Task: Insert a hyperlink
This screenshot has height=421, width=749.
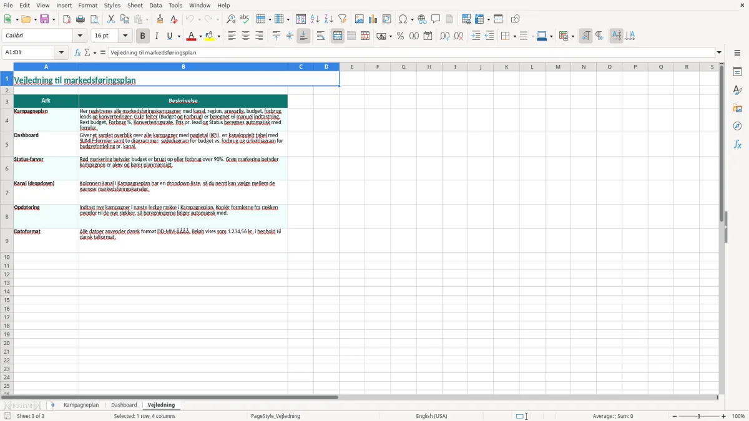Action: pos(422,19)
